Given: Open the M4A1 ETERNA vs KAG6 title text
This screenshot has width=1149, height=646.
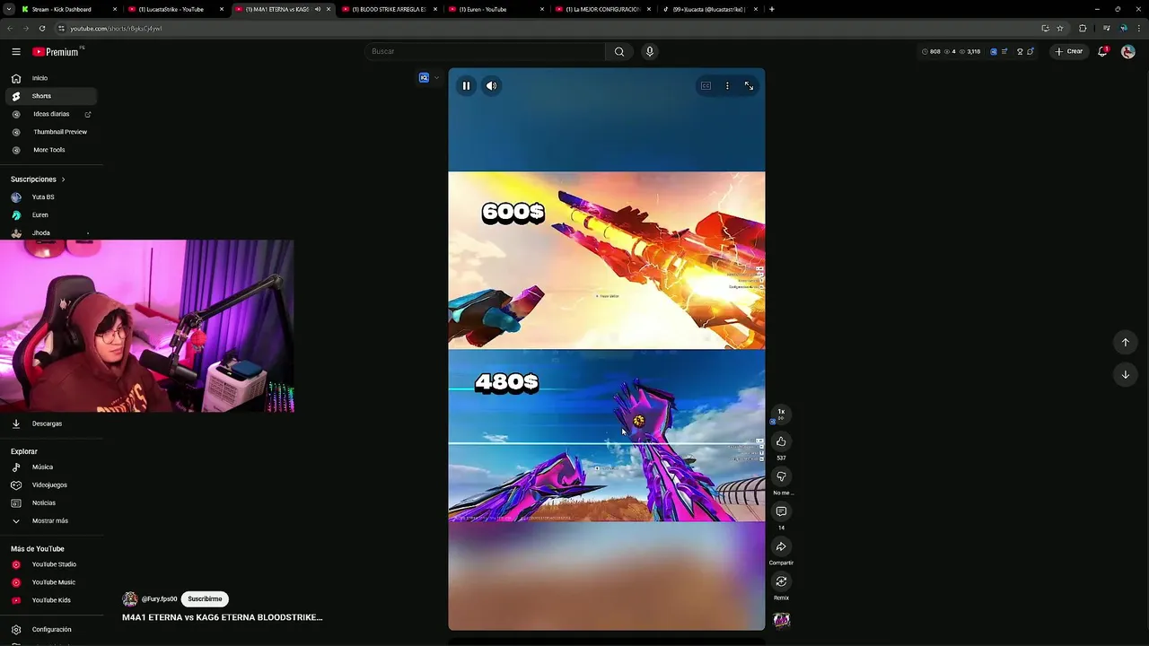Looking at the screenshot, I should click(x=222, y=617).
